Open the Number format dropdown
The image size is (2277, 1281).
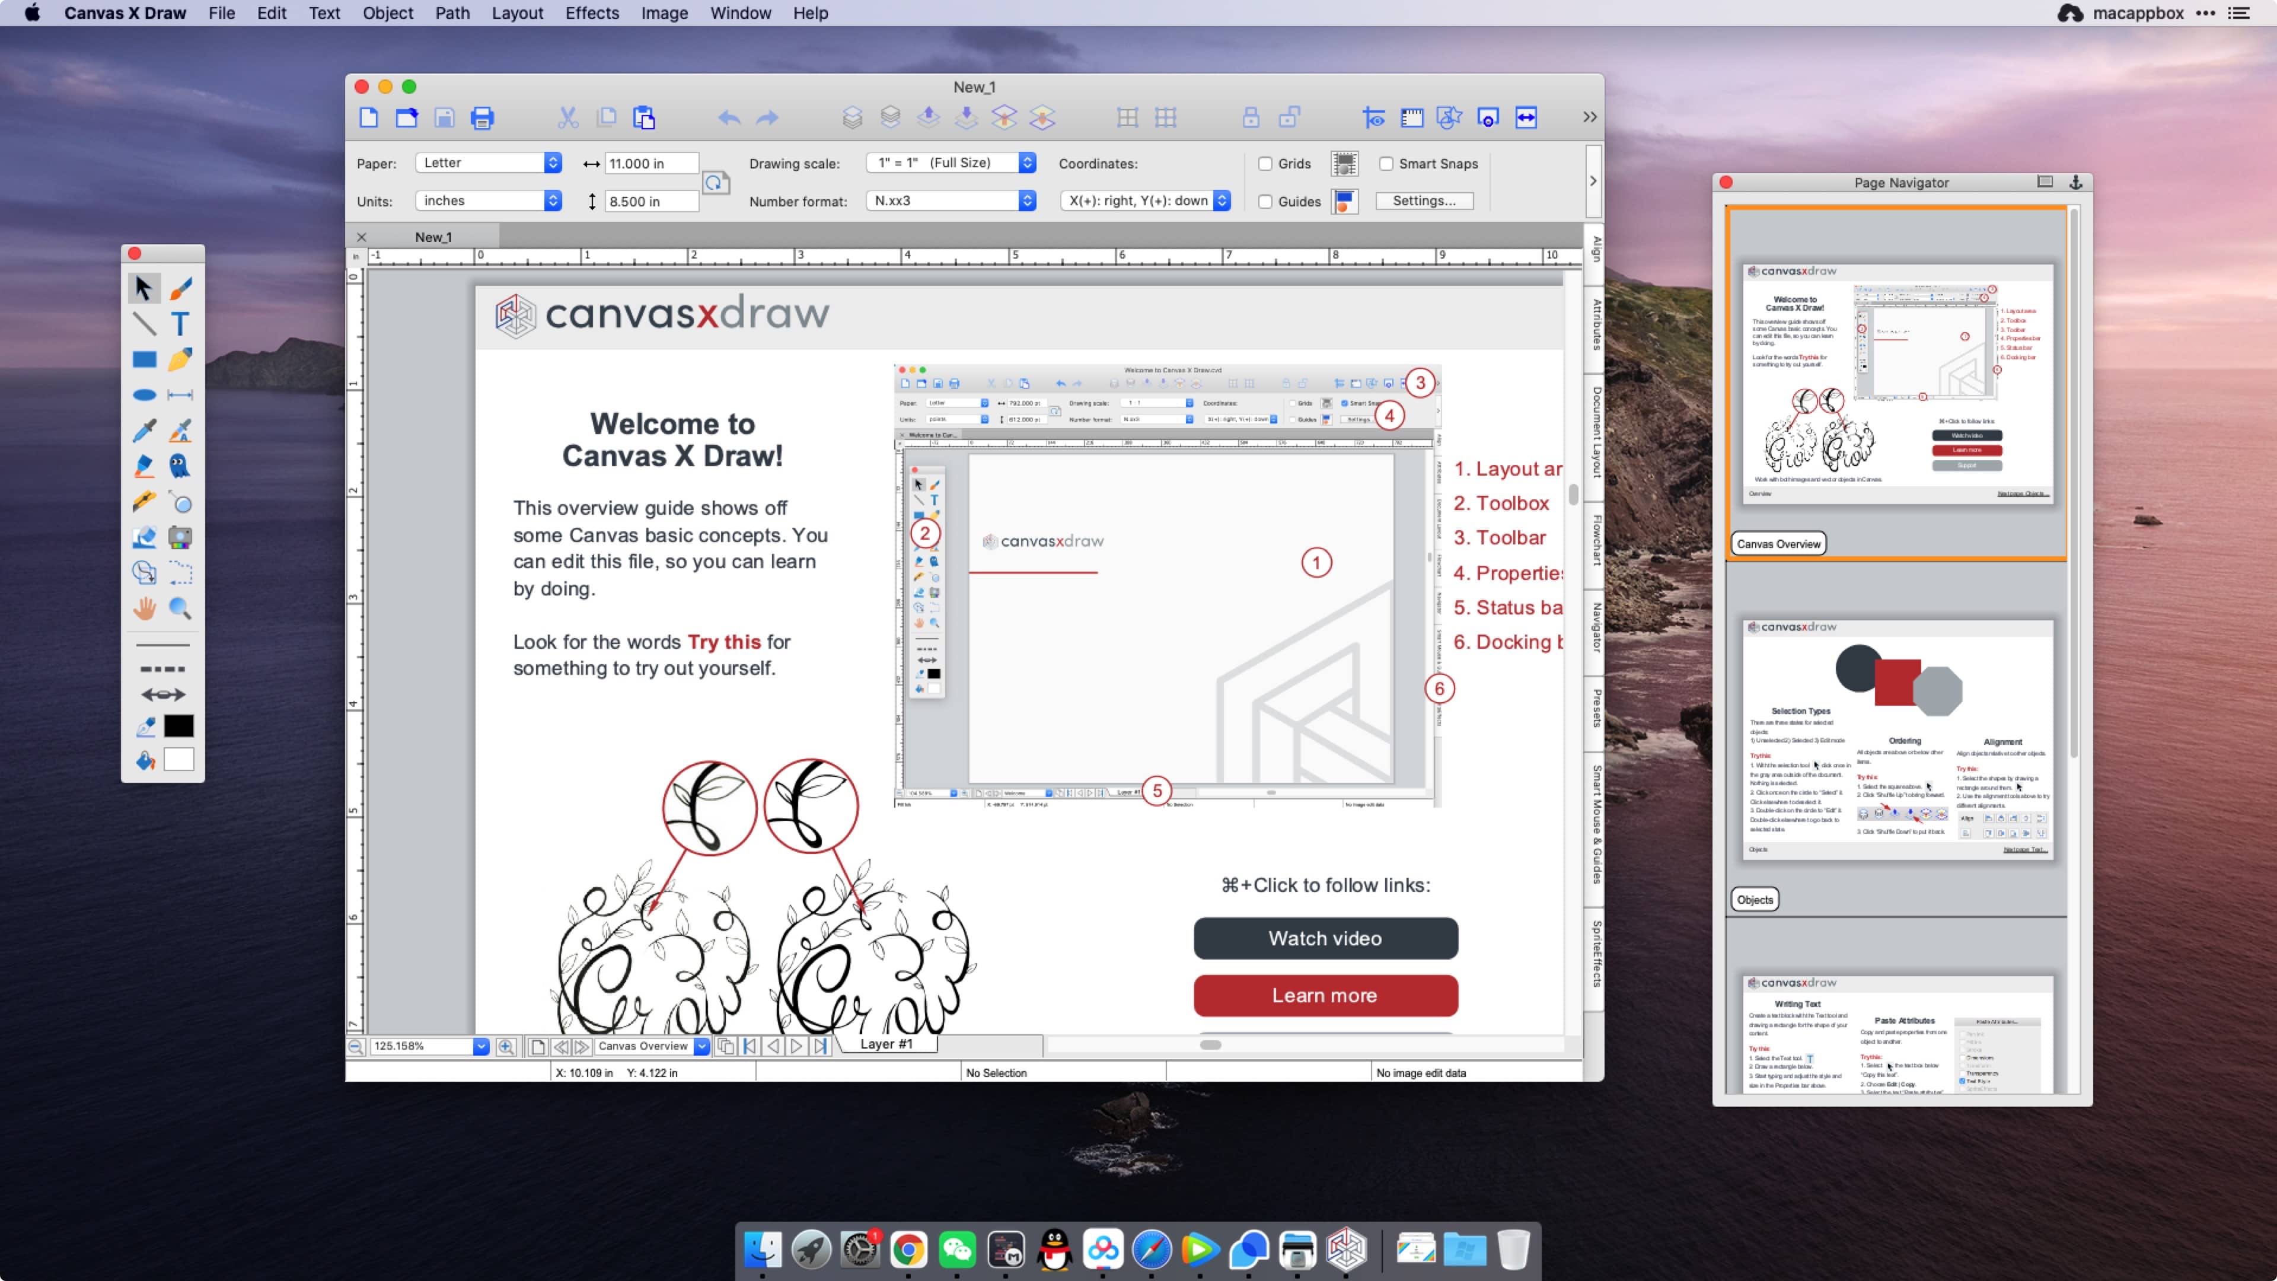951,200
